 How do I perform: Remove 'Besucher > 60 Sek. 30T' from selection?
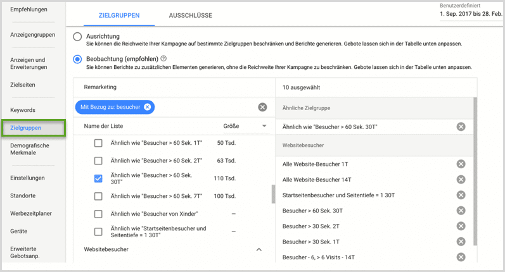pos(461,211)
